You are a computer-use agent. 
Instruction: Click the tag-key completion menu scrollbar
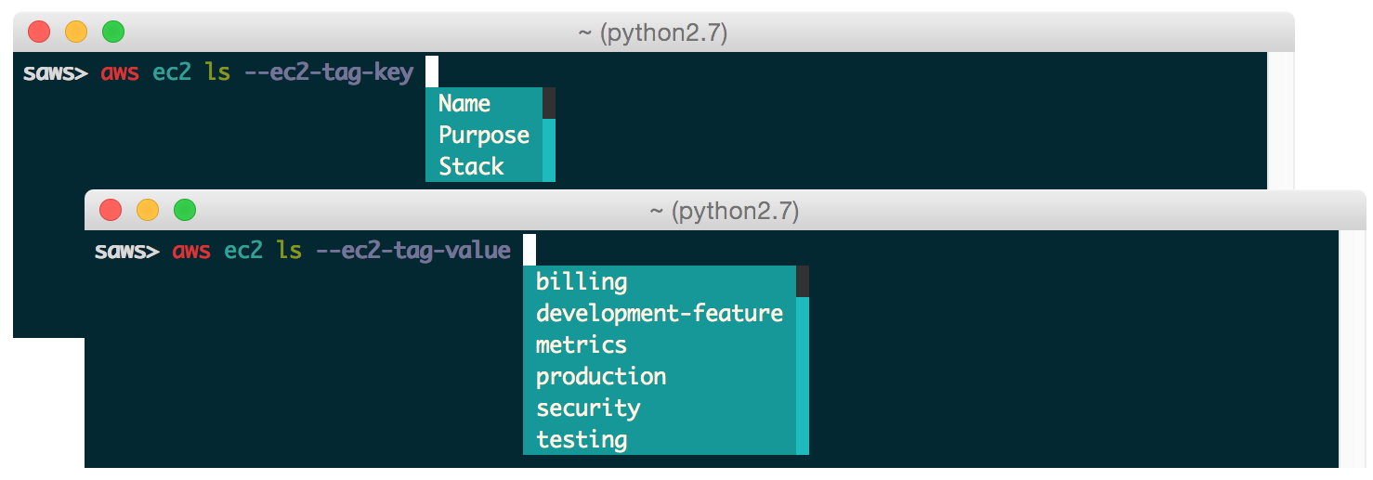[549, 135]
